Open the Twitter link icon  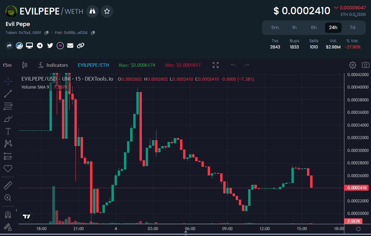coord(50,45)
